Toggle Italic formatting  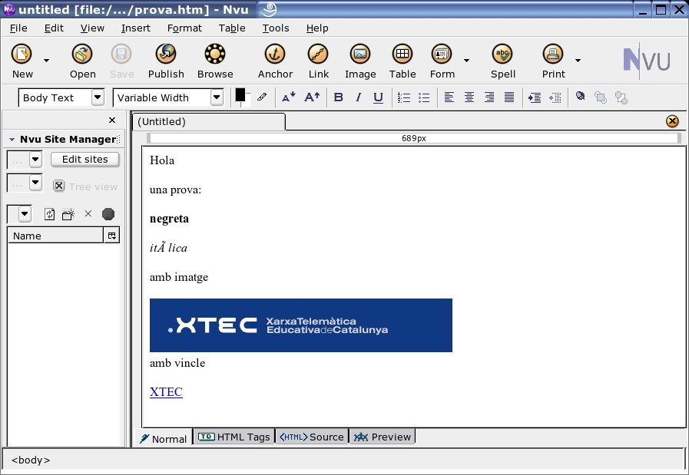tap(358, 97)
